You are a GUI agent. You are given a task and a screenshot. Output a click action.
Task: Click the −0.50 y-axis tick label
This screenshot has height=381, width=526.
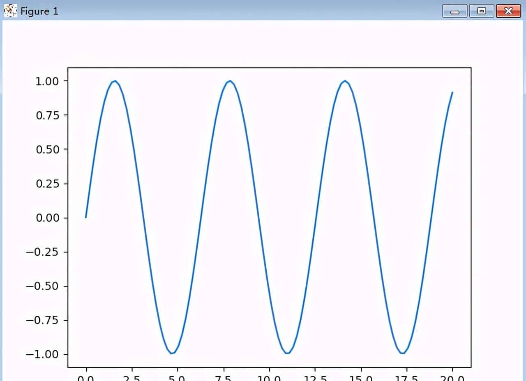click(x=43, y=286)
